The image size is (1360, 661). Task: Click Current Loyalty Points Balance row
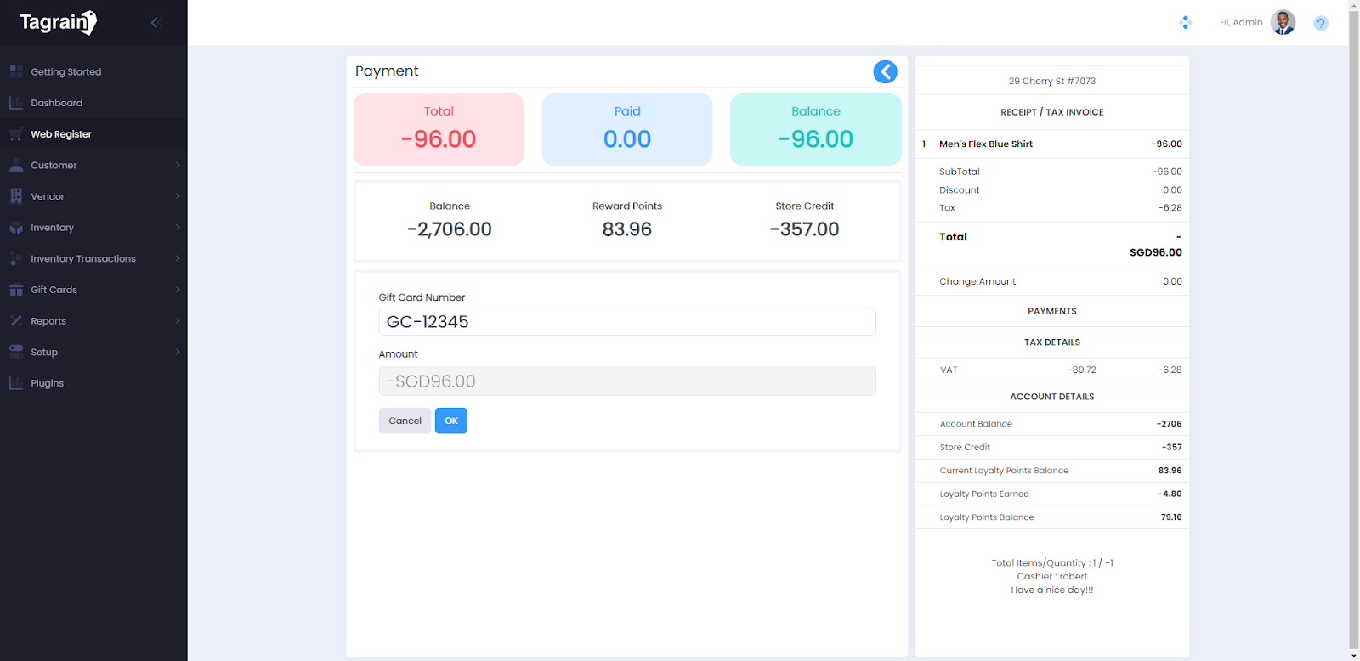click(1052, 471)
